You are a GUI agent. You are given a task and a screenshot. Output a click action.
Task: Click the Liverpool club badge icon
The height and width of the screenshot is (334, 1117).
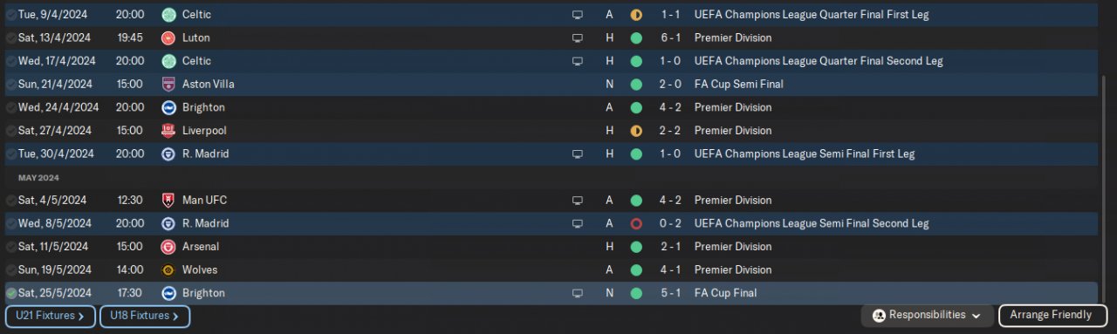[168, 131]
